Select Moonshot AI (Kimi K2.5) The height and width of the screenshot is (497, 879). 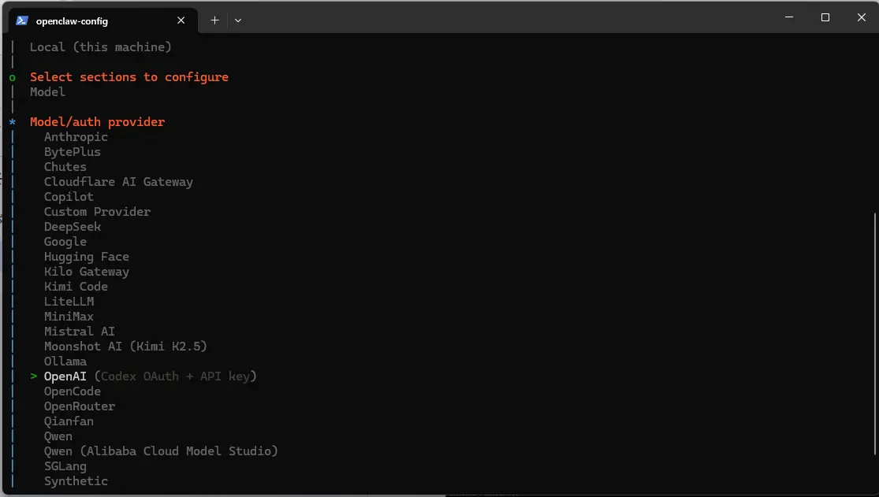[x=125, y=346]
